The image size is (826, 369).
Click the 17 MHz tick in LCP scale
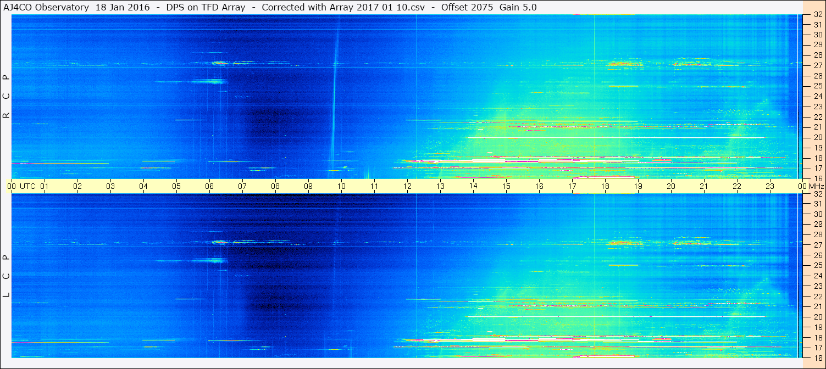[817, 348]
